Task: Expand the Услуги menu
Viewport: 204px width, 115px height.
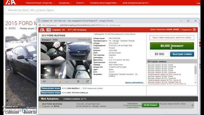Action: [x=81, y=3]
